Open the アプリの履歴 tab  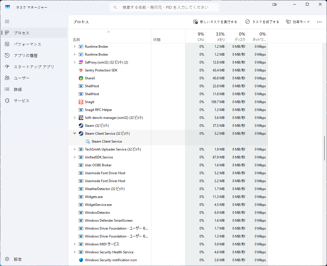(34, 55)
